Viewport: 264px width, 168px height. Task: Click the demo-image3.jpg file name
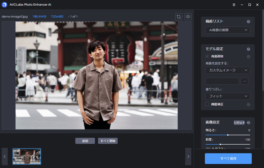(15, 16)
